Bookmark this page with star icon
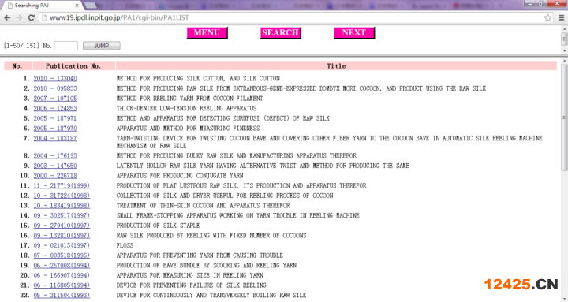Viewport: 568px width, 302px height. (x=547, y=17)
